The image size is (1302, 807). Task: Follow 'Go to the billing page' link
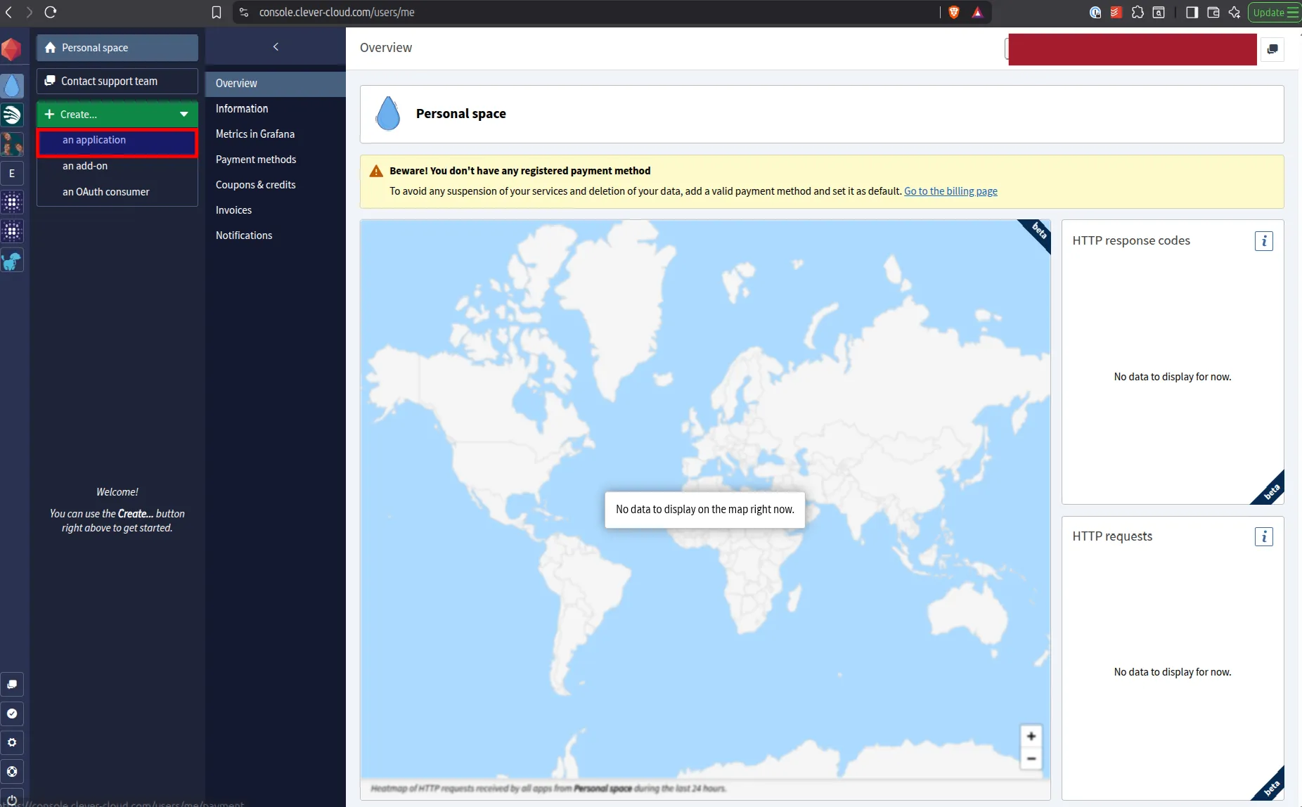tap(950, 191)
